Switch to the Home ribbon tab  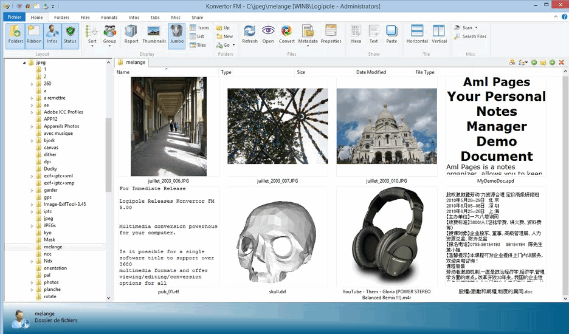coord(36,18)
